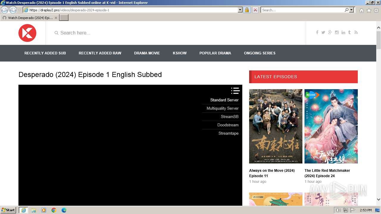The image size is (381, 214).
Task: Open the browser Tools gear icon
Action: [376, 10]
